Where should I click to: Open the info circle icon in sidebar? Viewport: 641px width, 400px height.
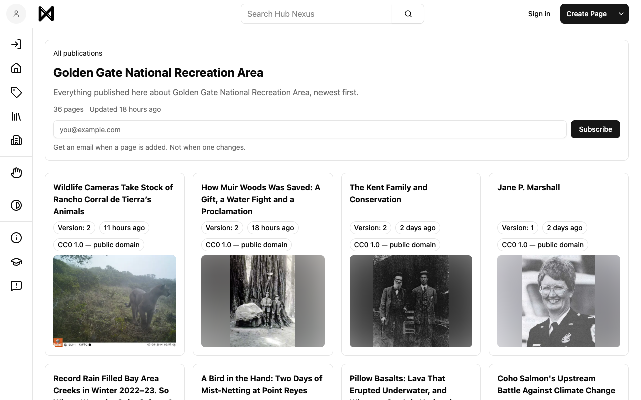(x=16, y=238)
